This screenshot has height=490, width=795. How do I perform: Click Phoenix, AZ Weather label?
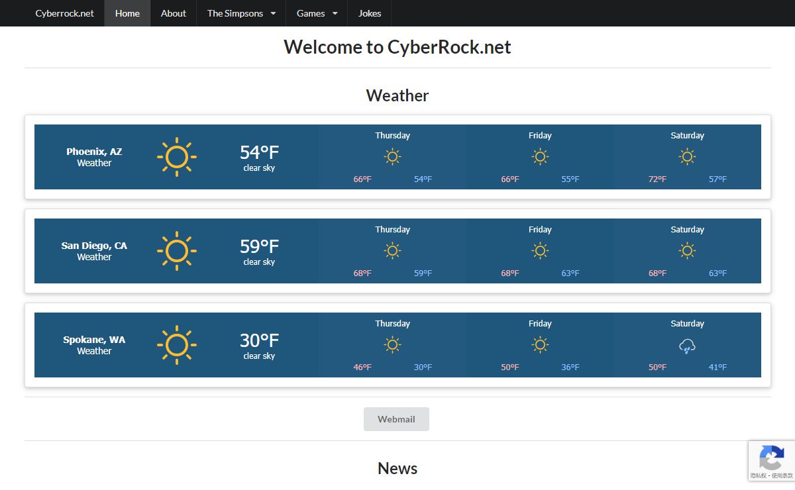pos(94,157)
